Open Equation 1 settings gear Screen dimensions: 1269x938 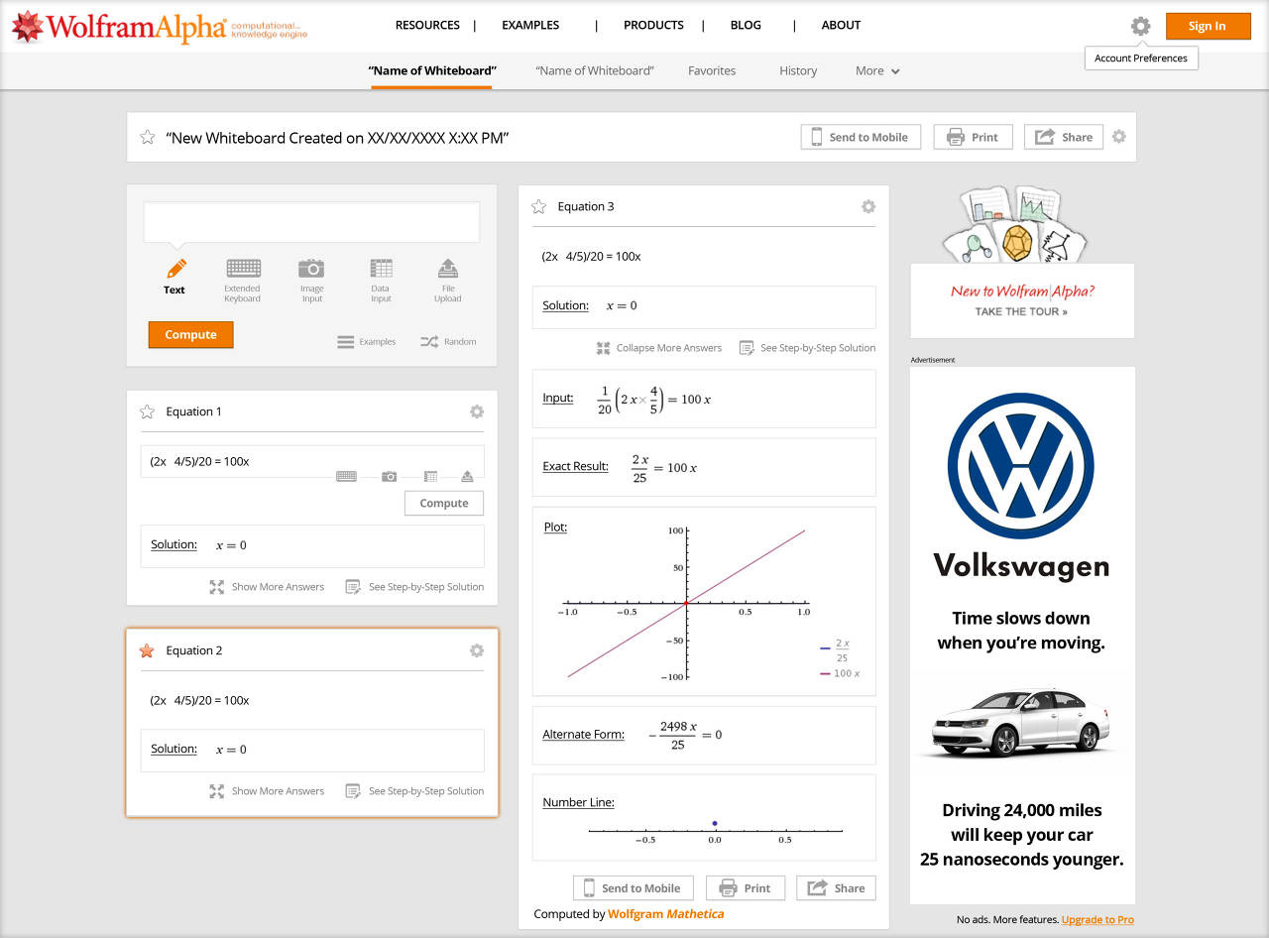(x=477, y=411)
